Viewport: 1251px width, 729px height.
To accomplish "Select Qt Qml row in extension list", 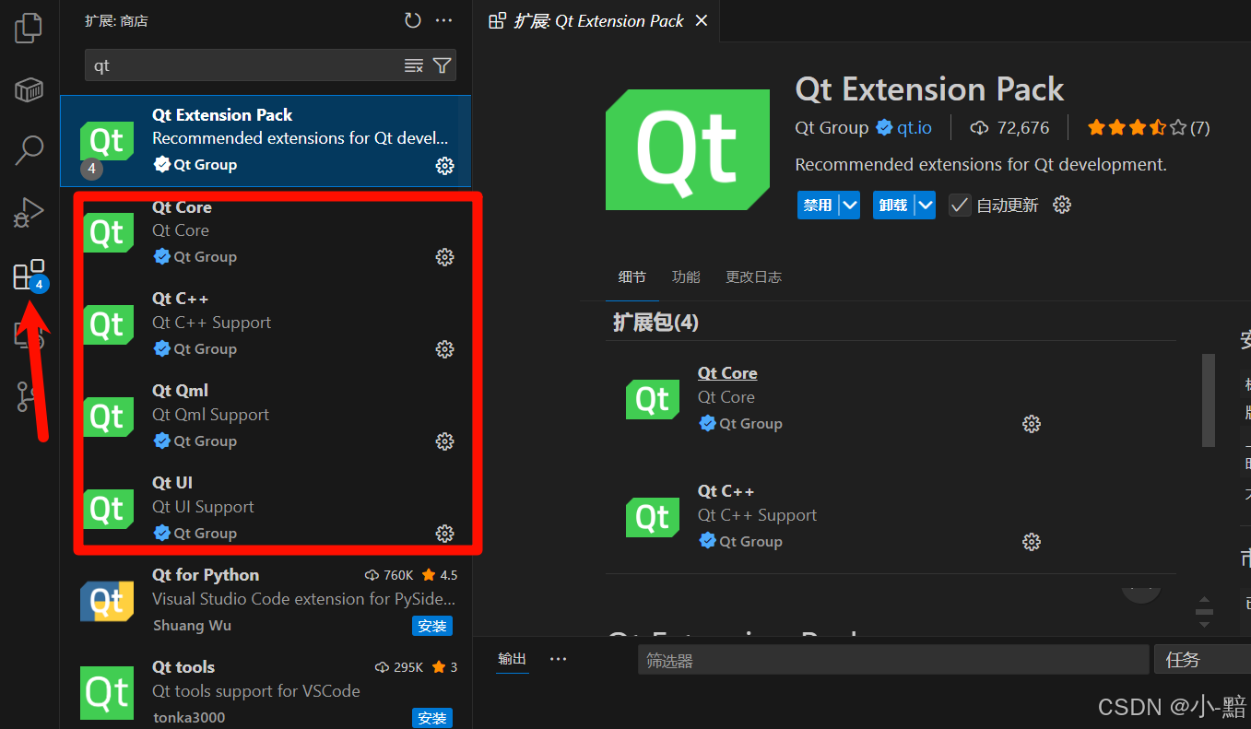I will click(x=266, y=417).
